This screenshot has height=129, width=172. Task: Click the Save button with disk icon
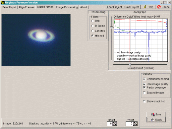click(156, 114)
